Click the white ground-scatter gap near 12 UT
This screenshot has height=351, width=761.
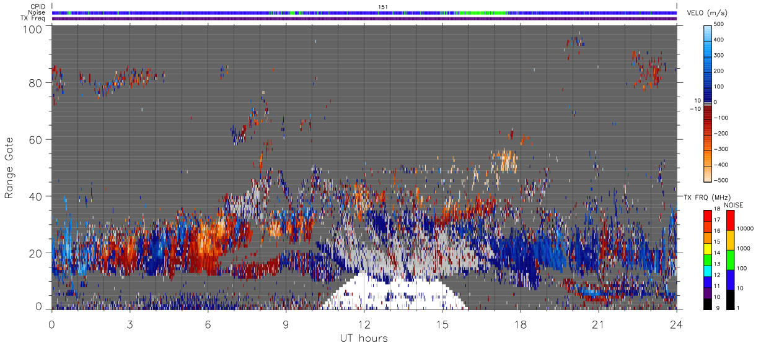(394, 292)
